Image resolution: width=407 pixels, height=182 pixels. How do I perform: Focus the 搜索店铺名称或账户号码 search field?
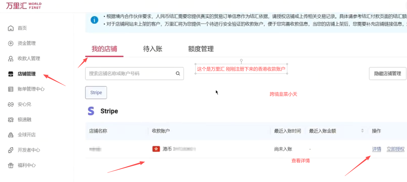pyautogui.click(x=130, y=73)
